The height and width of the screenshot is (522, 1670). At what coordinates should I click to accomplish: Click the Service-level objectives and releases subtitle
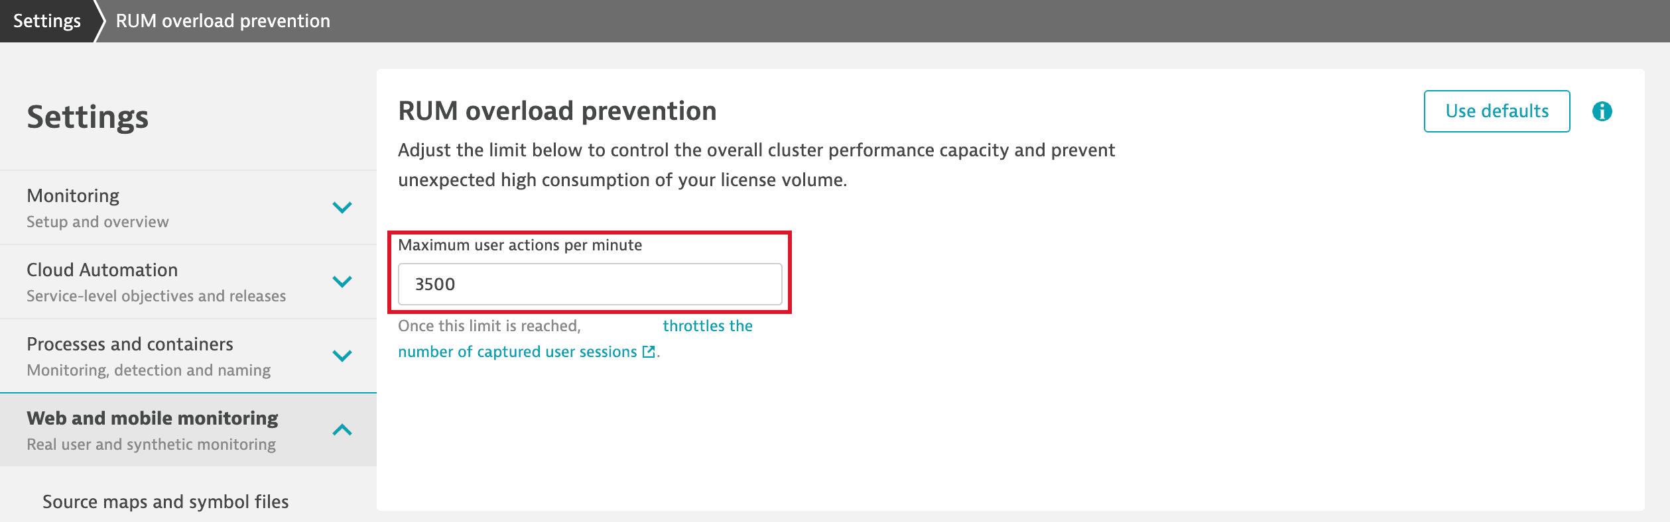(x=156, y=296)
